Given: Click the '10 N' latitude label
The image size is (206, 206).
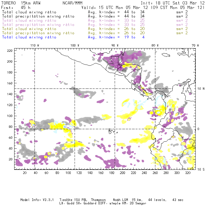Looking at the screenshot, I should tap(201, 89).
